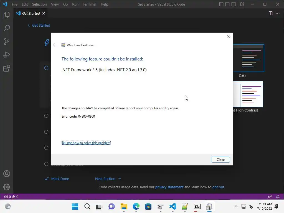Go to Next Section link

click(108, 179)
